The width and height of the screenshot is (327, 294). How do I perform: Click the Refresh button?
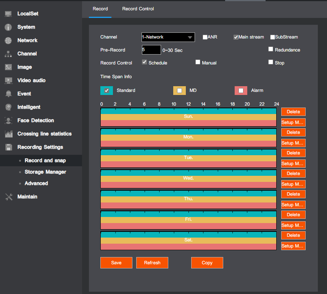[x=152, y=263]
